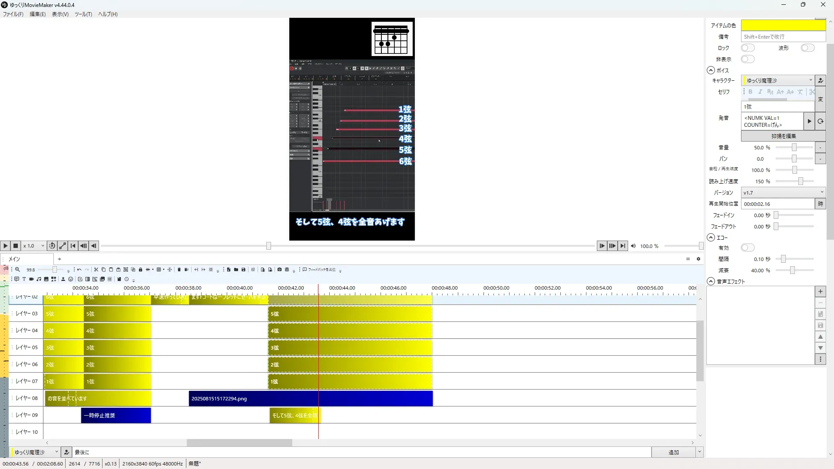The width and height of the screenshot is (834, 469).
Task: Click the save floppy icon in timeline toolbar
Action: pyautogui.click(x=243, y=270)
